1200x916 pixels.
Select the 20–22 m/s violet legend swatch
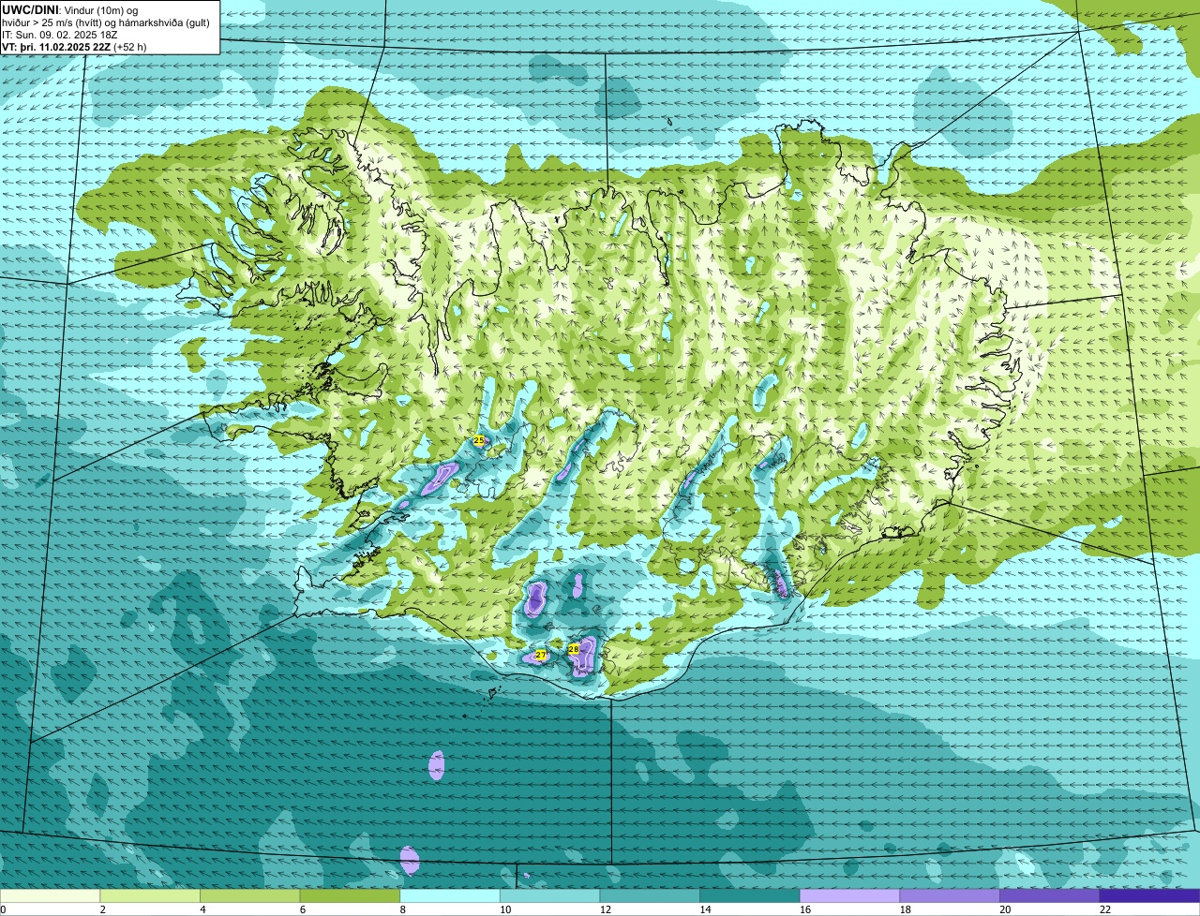tap(1049, 895)
